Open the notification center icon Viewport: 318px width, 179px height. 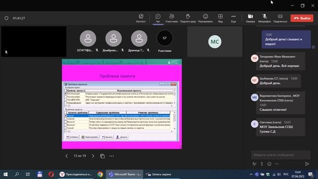(311, 175)
